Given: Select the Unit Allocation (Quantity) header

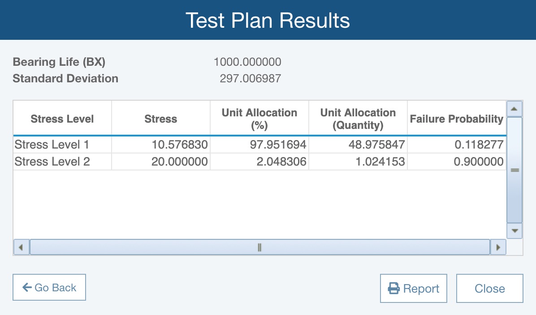Looking at the screenshot, I should (x=358, y=119).
